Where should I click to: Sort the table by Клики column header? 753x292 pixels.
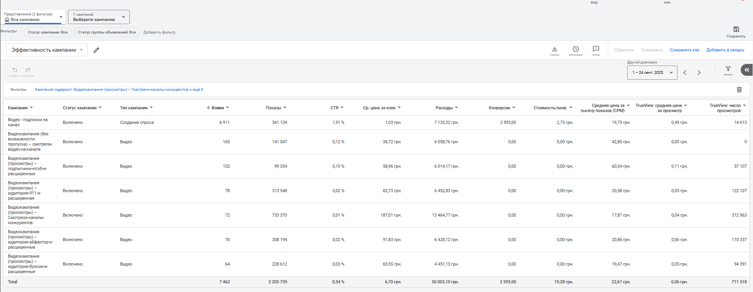click(218, 108)
